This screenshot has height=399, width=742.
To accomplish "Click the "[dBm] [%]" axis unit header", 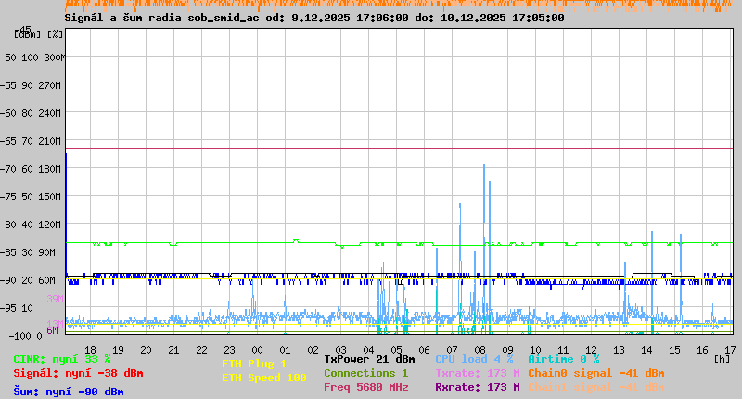I will click(x=38, y=34).
